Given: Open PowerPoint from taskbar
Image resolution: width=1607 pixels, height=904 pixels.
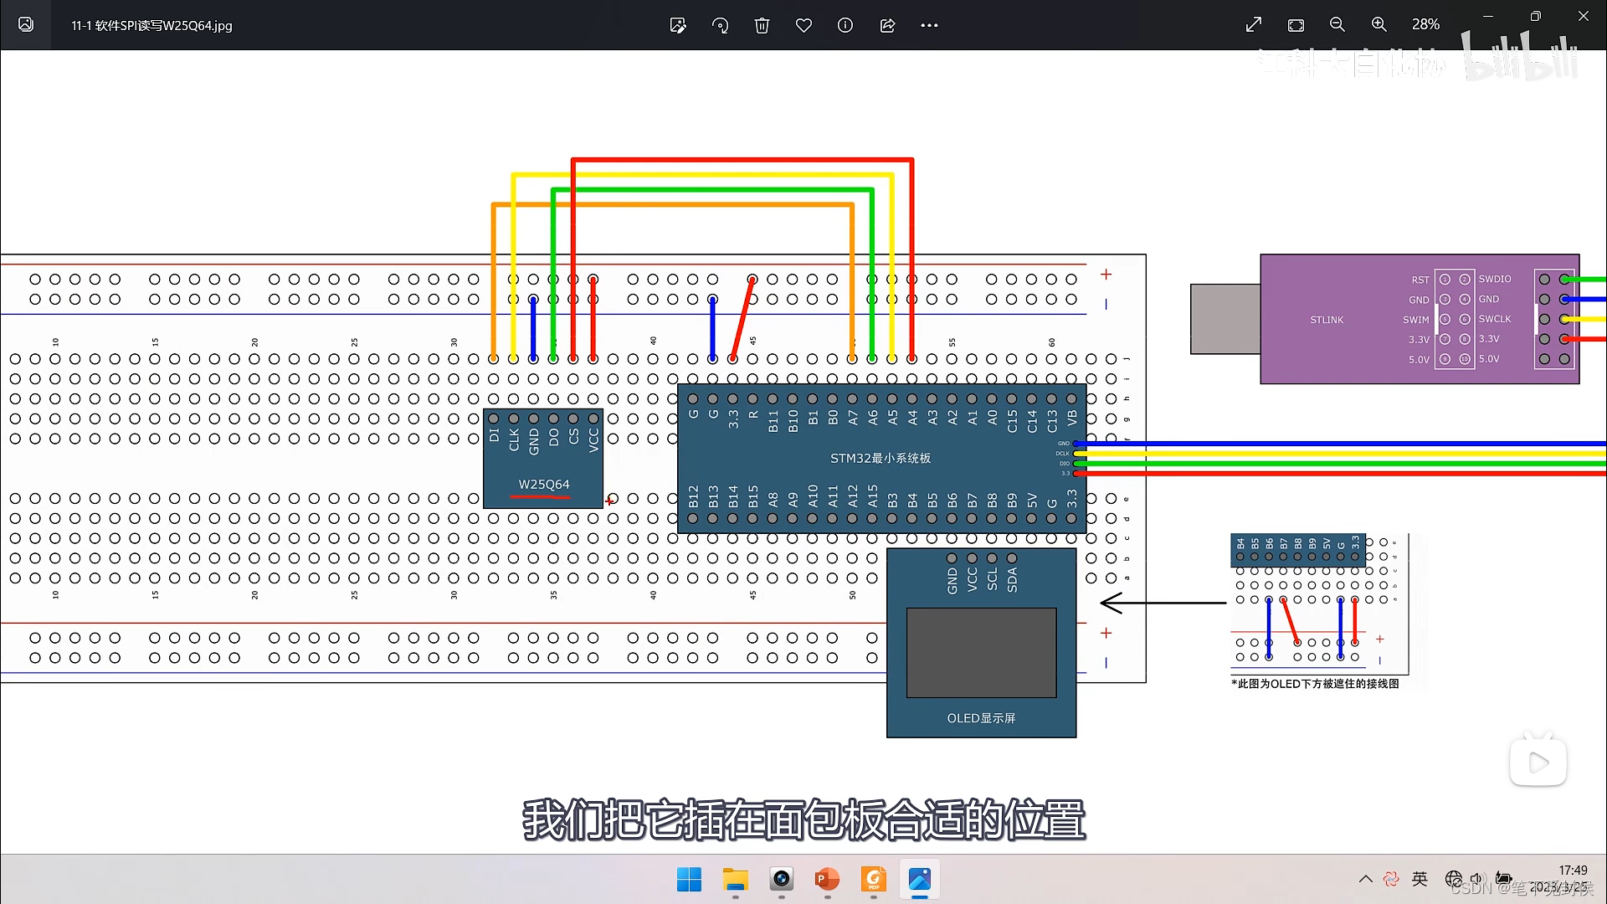Looking at the screenshot, I should click(827, 880).
